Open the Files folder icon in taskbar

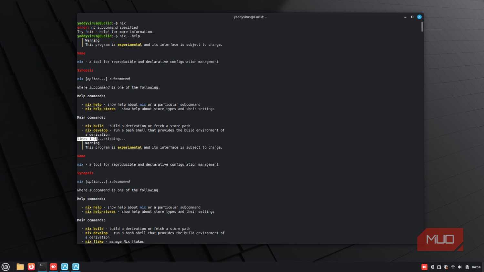(20, 267)
